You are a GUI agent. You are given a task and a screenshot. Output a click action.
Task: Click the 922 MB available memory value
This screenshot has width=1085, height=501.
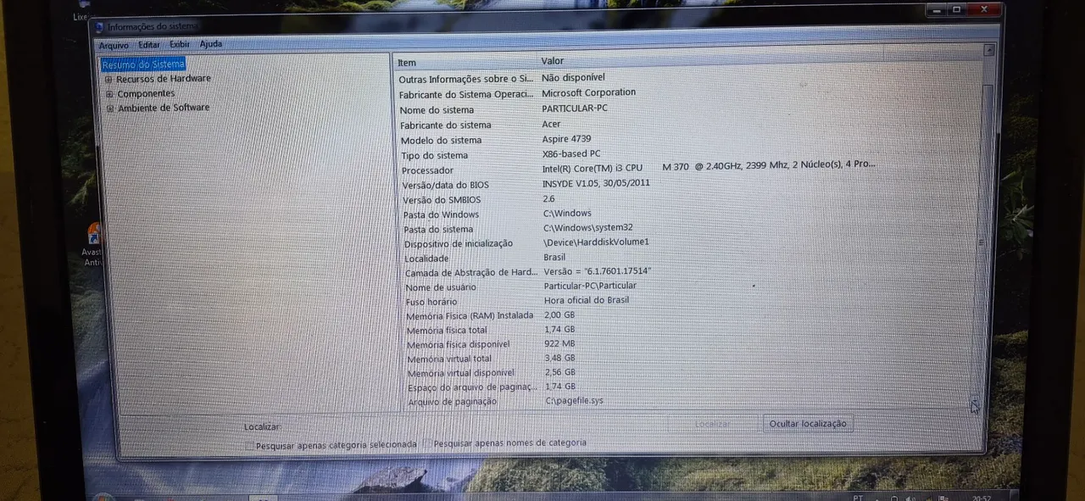[x=559, y=344]
